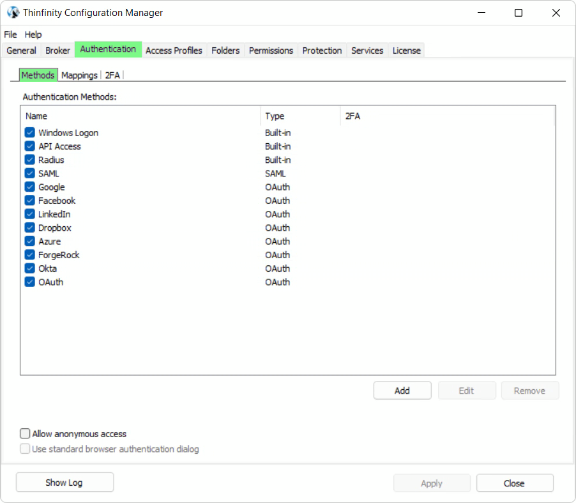Go to the License tab
Image resolution: width=576 pixels, height=503 pixels.
click(x=407, y=50)
